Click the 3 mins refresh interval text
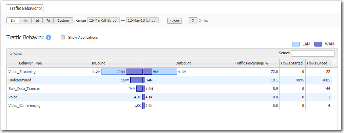Viewport: 344px width, 133px height. (x=204, y=21)
